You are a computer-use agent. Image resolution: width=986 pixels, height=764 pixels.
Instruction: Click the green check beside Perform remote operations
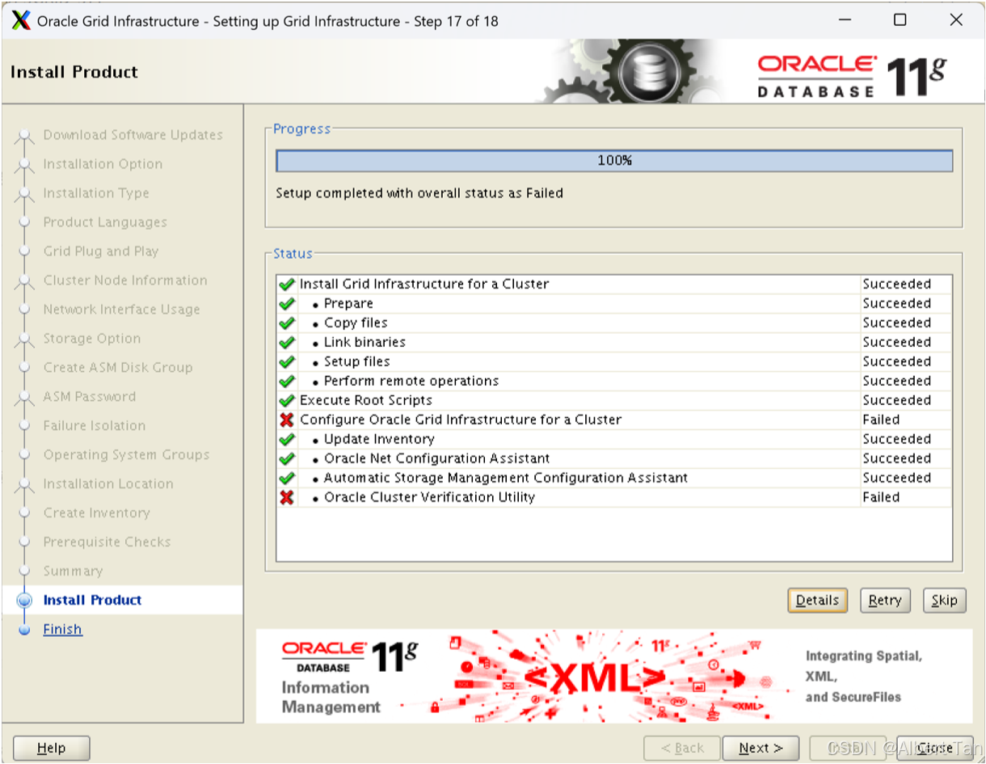click(286, 381)
